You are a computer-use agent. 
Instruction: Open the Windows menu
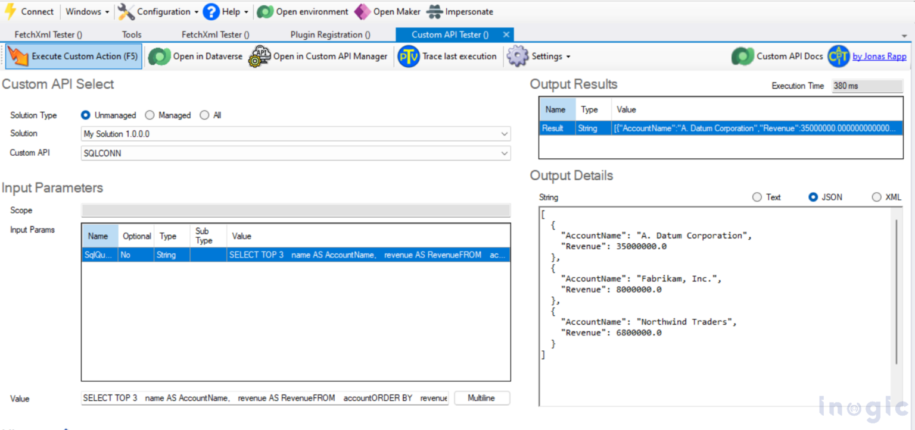[x=87, y=12]
